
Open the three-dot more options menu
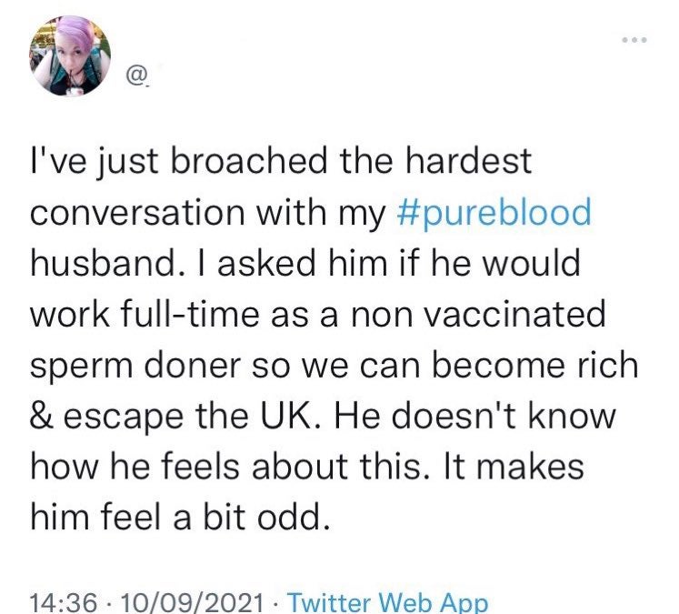[x=634, y=40]
